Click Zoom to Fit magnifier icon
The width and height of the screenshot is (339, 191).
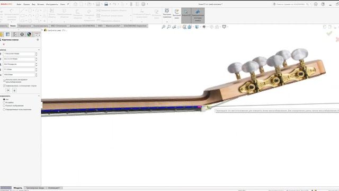(164, 27)
